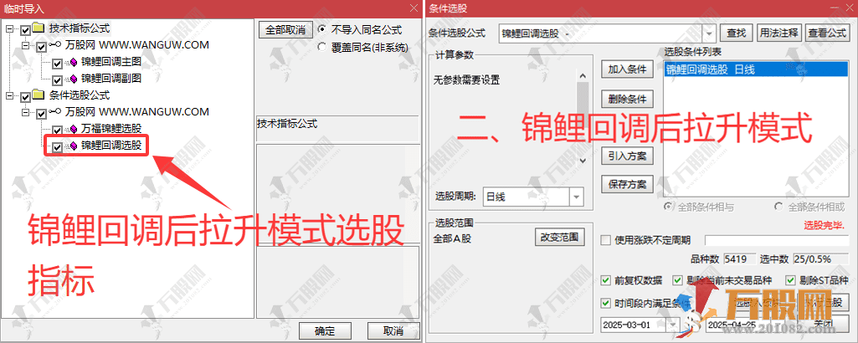The width and height of the screenshot is (858, 343).
Task: Click the 条件选股公式 folder icon
Action: click(39, 95)
